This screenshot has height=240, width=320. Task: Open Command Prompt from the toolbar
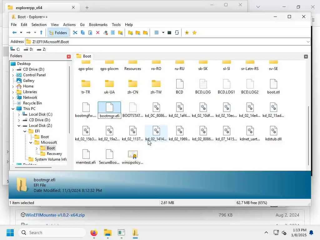169,32
